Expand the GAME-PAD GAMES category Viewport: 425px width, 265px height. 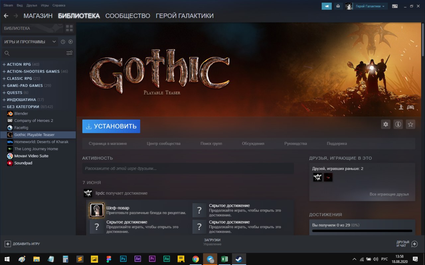coord(4,85)
